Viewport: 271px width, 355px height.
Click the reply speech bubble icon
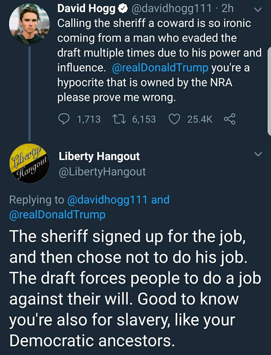coord(64,119)
